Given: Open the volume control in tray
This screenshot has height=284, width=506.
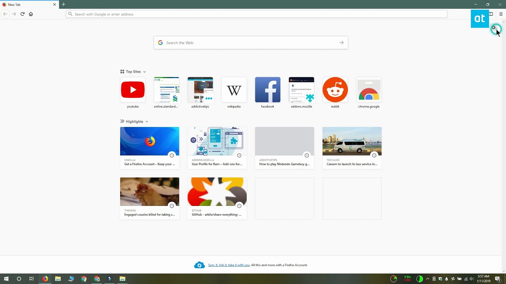Looking at the screenshot, I should [x=472, y=279].
